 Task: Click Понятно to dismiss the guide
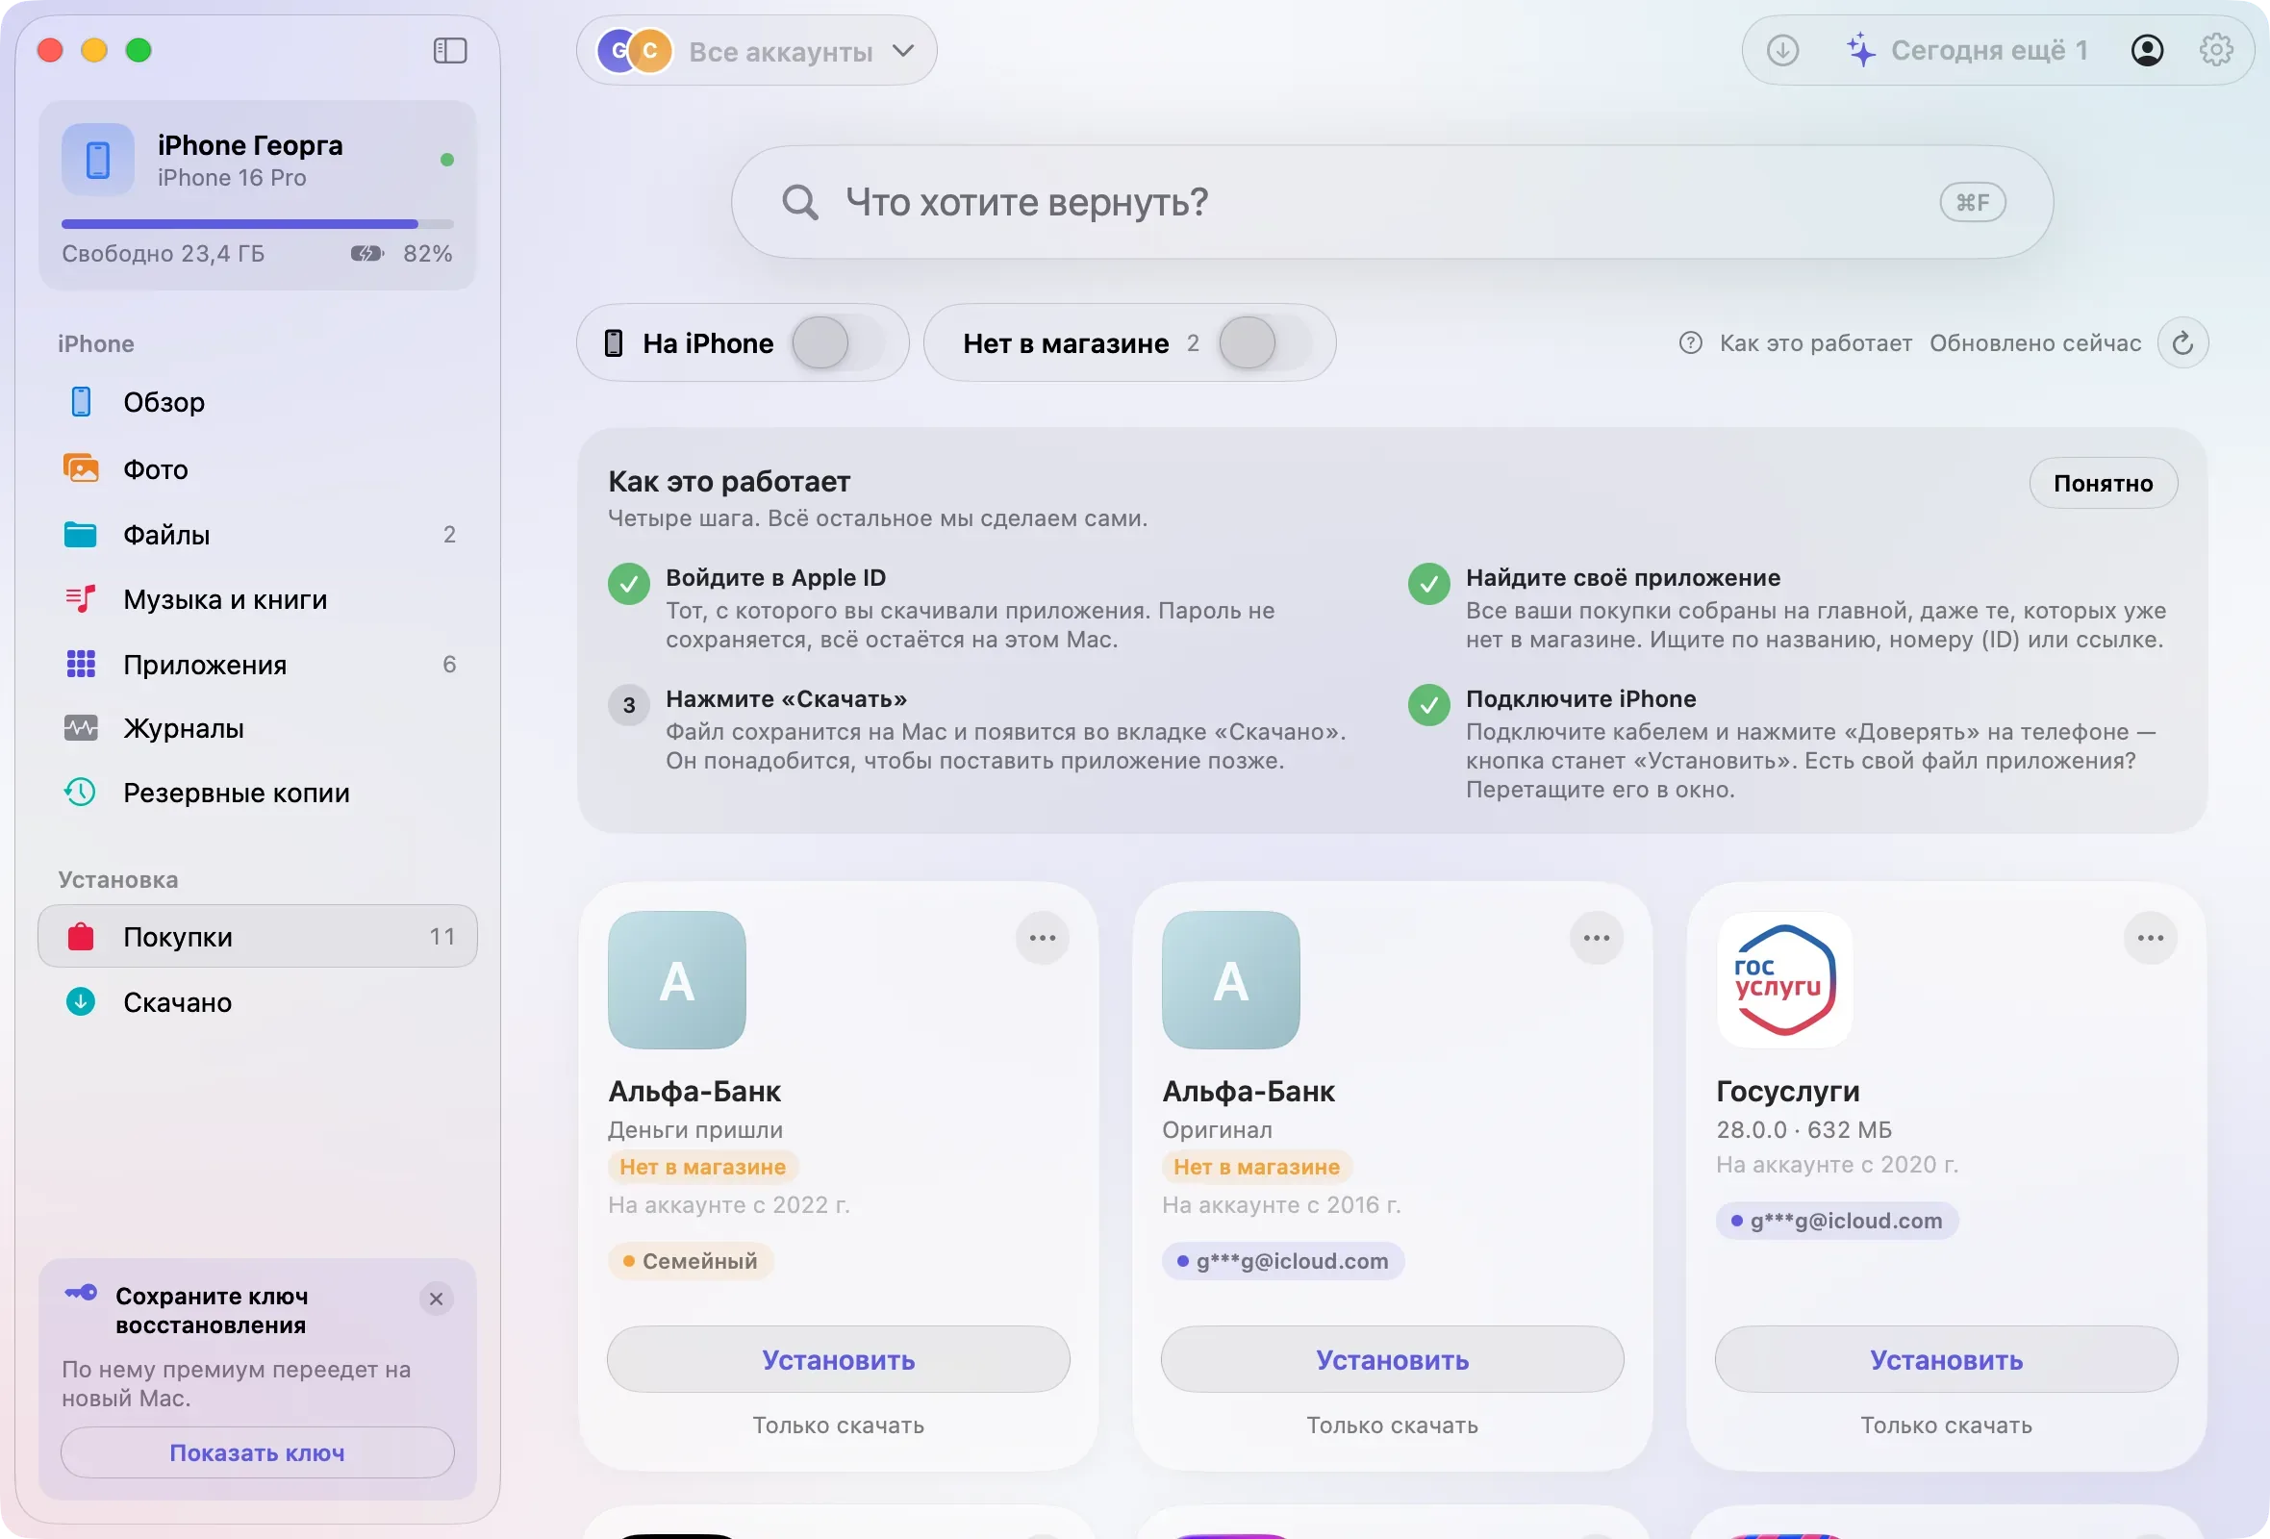2103,484
